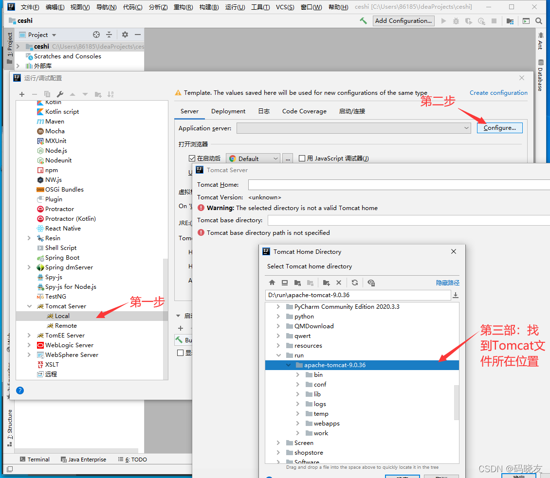Click the delete X icon in chooser toolbar

pos(338,283)
